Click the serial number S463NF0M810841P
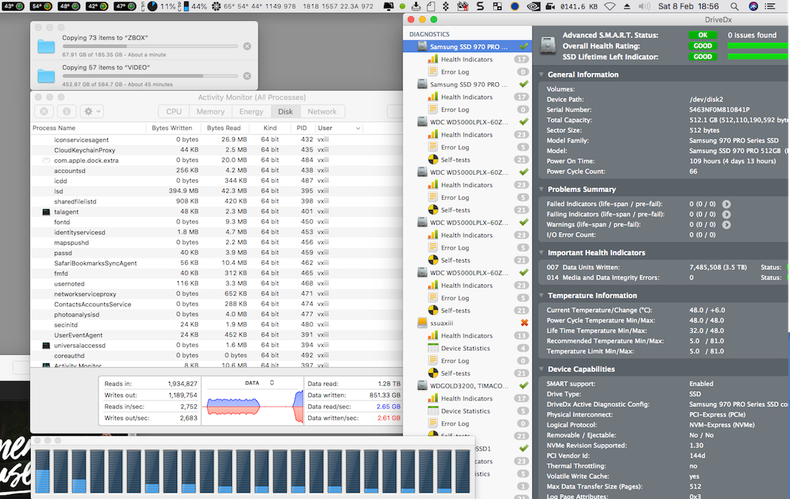The image size is (790, 499). click(x=719, y=109)
